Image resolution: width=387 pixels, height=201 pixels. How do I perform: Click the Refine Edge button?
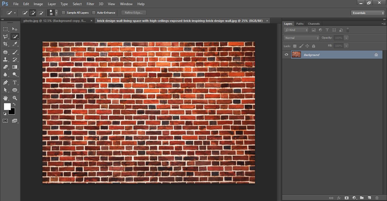(133, 13)
